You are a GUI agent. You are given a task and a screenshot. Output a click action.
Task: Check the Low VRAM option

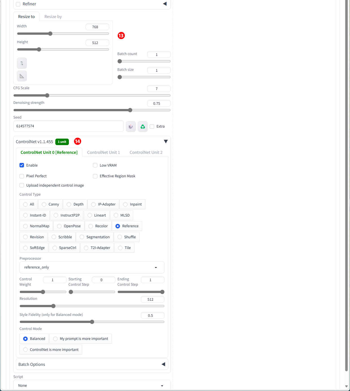(95, 165)
